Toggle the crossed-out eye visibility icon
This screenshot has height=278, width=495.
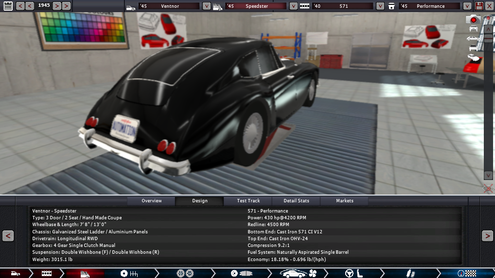488,188
